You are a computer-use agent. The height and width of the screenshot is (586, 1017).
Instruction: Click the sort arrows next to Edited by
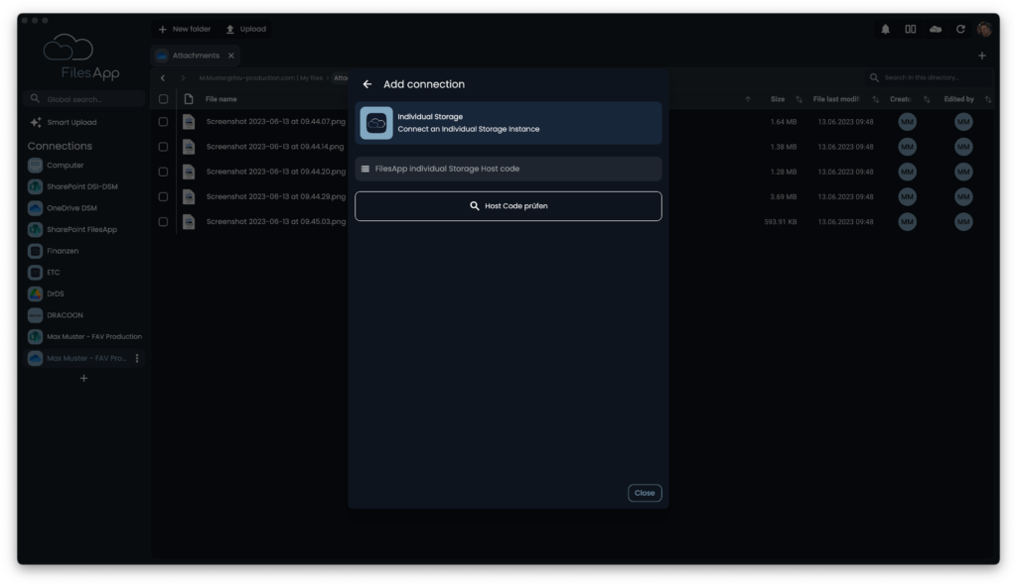coord(988,99)
